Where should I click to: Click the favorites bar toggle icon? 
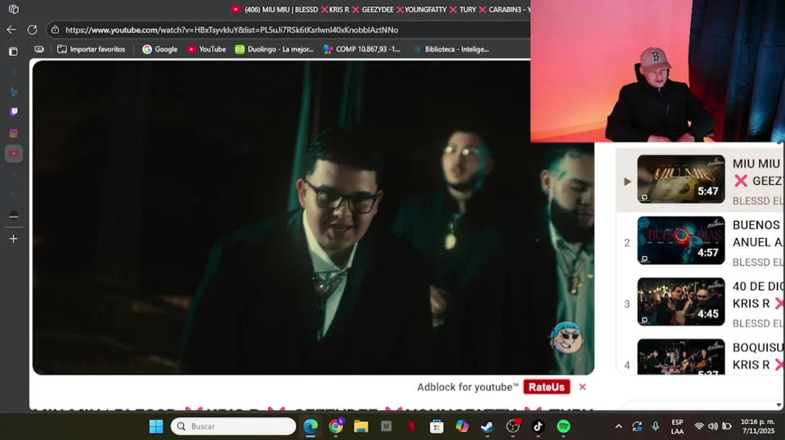click(x=39, y=49)
